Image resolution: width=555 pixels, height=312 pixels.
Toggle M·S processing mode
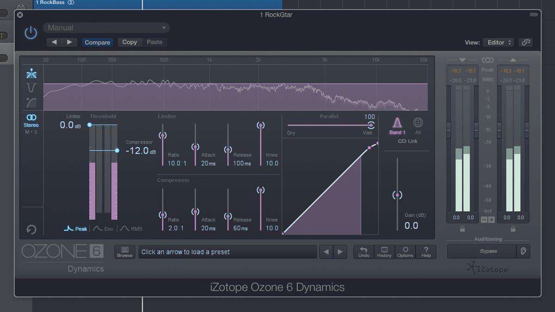coord(31,131)
